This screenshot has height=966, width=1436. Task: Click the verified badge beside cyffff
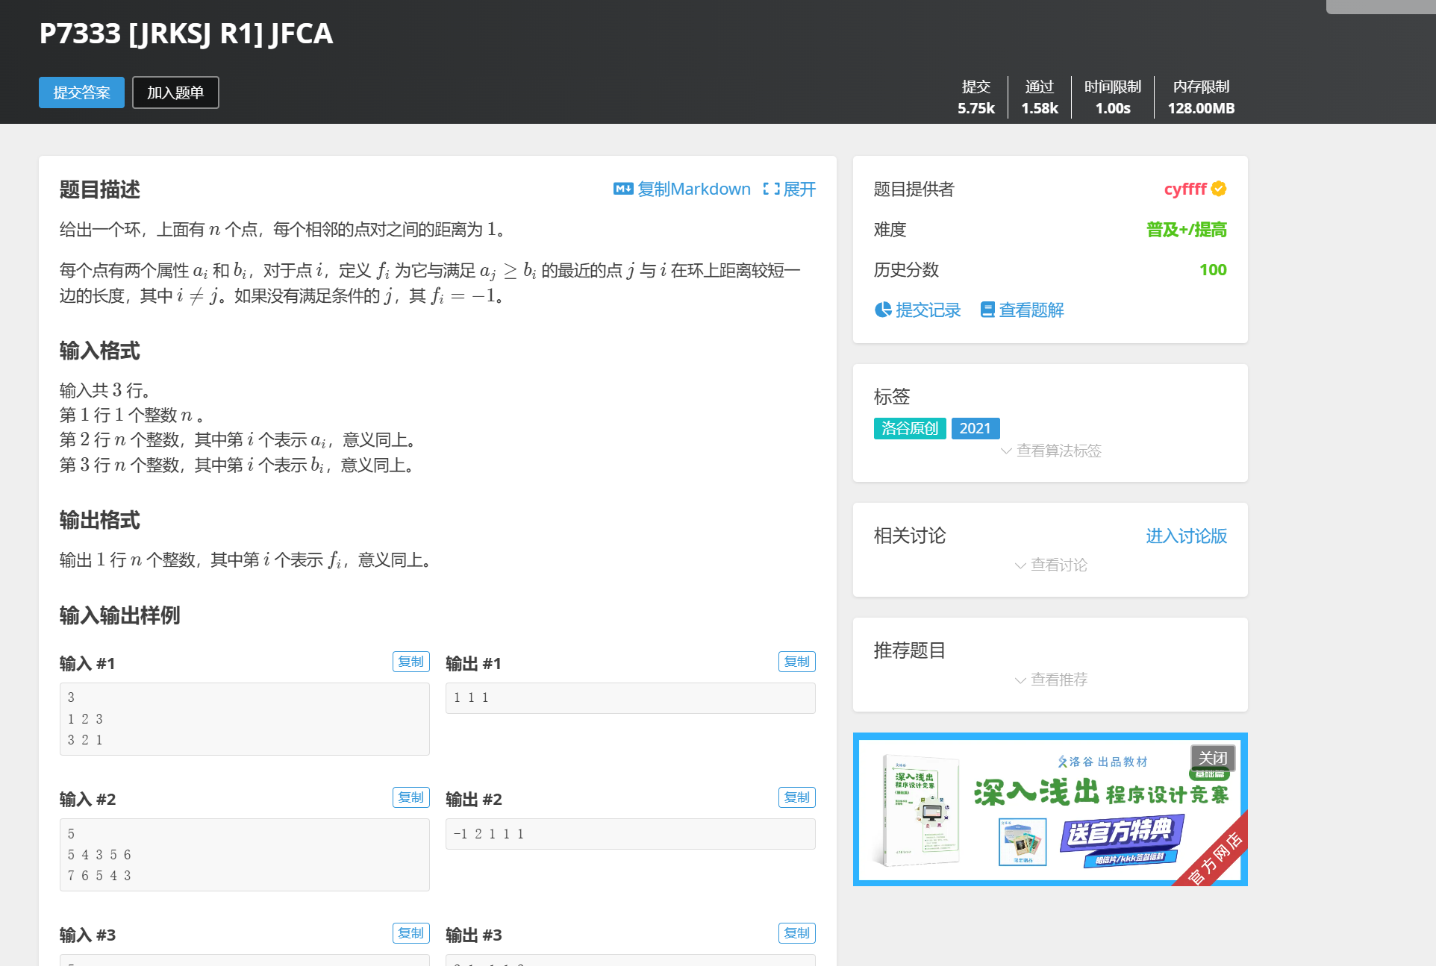pyautogui.click(x=1219, y=189)
